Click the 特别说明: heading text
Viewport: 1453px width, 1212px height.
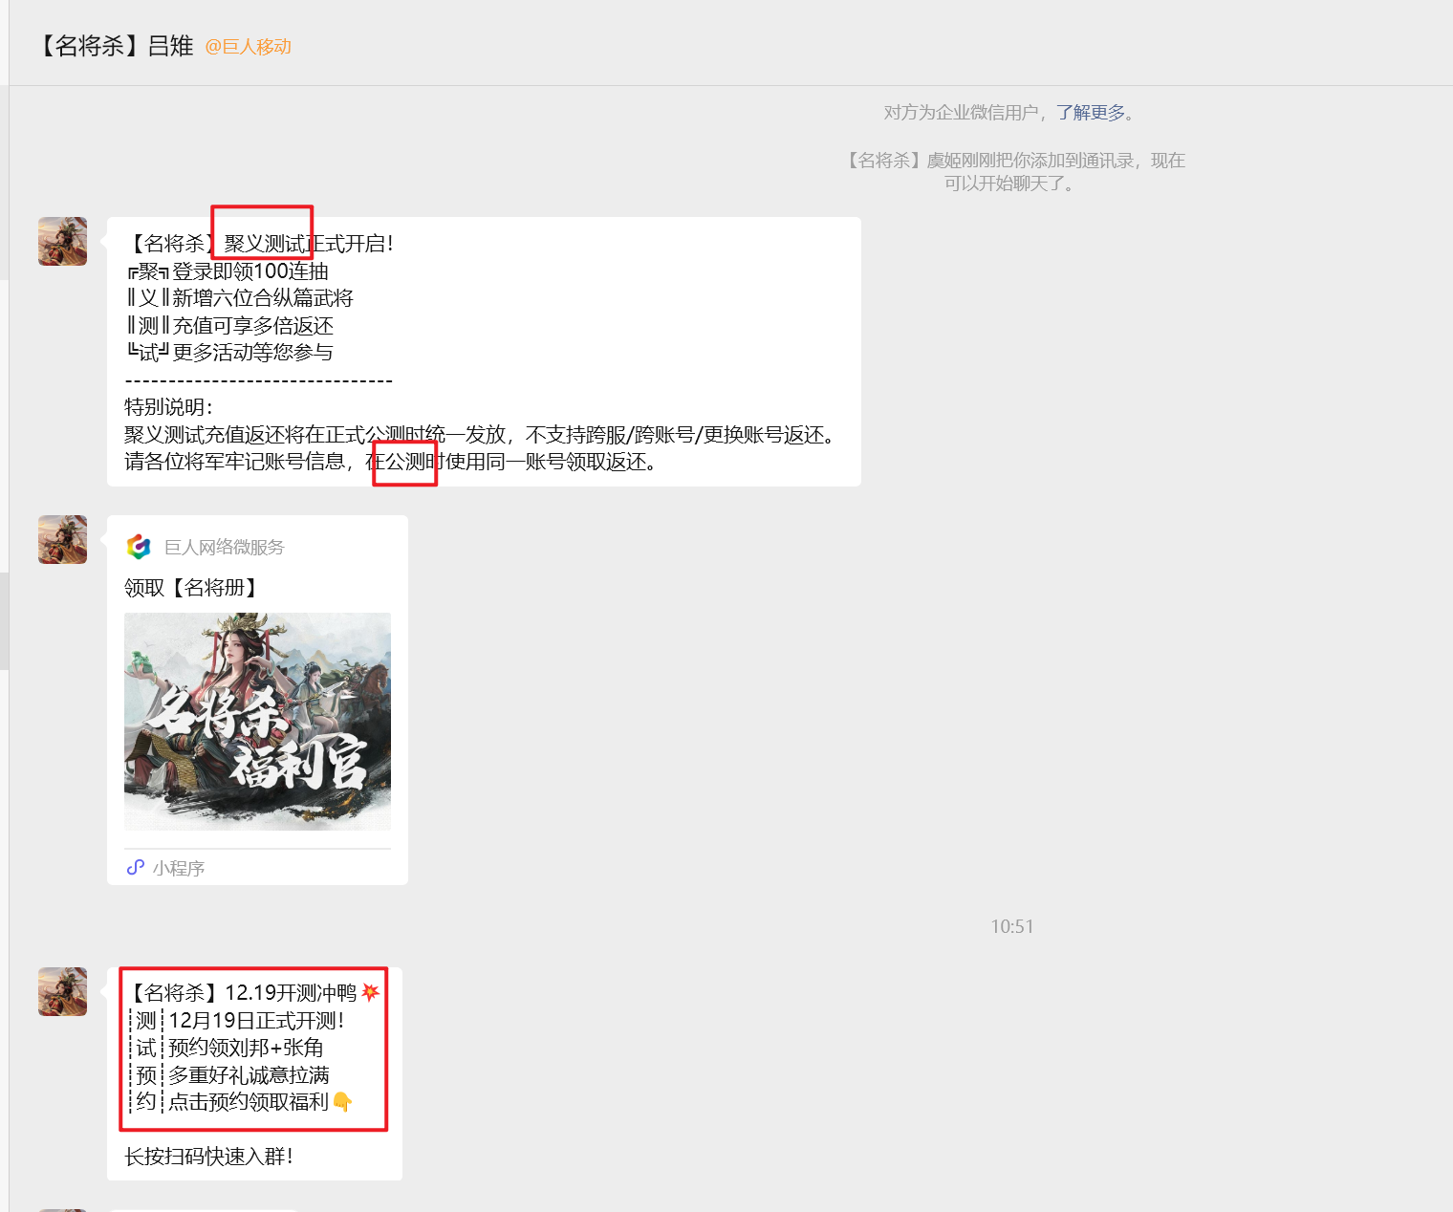169,407
